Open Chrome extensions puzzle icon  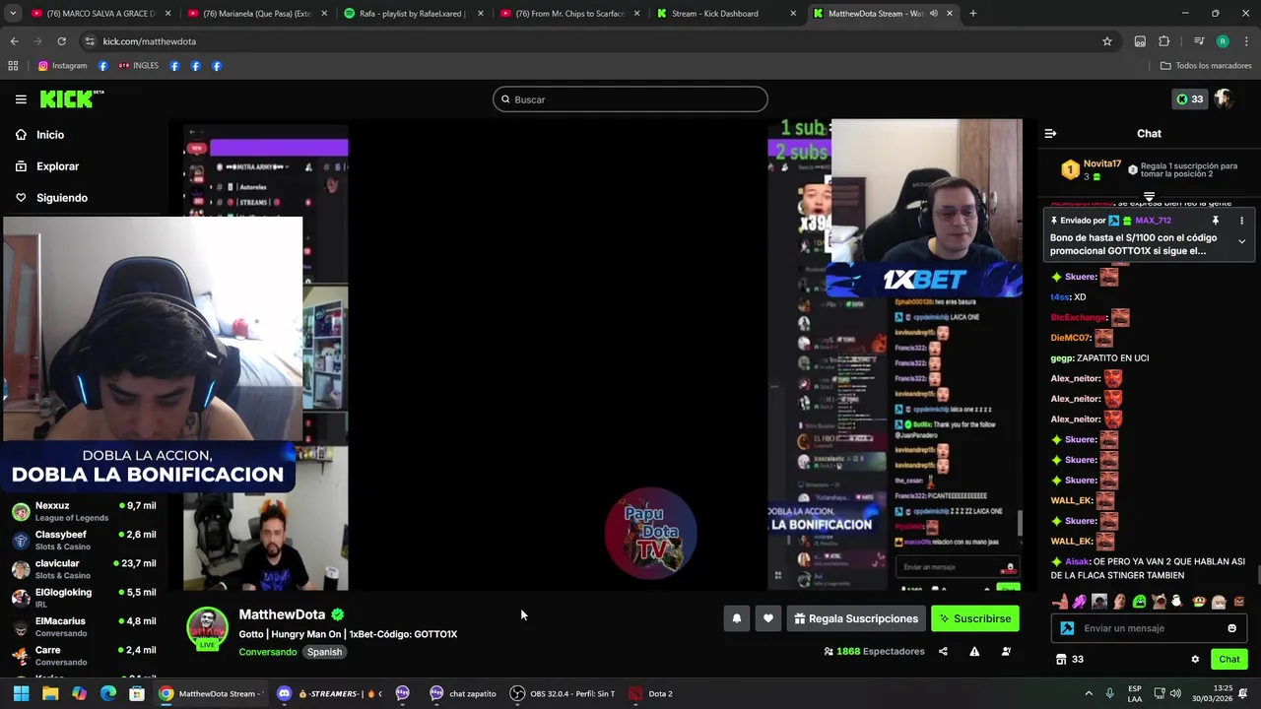coord(1164,41)
